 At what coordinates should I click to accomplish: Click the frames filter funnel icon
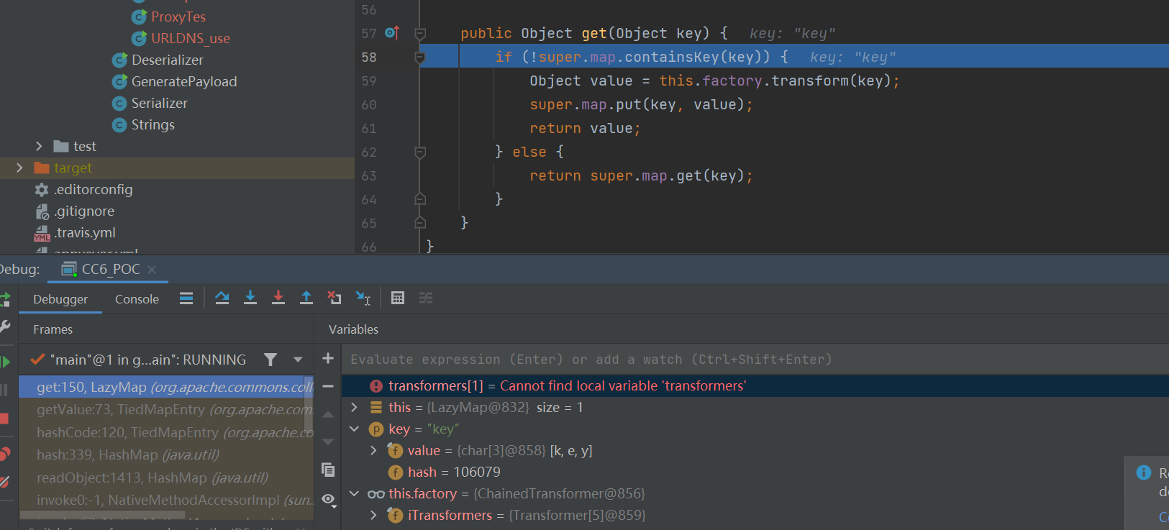click(x=270, y=360)
